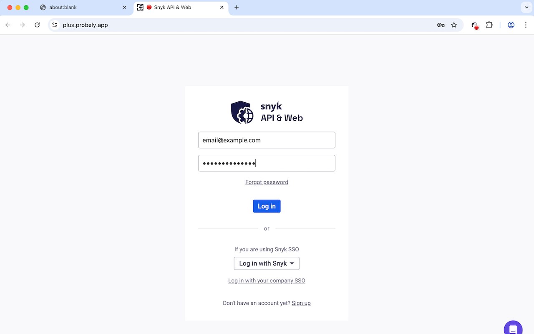Open the chat support widget bubble
Viewport: 534px width, 334px height.
pyautogui.click(x=513, y=327)
